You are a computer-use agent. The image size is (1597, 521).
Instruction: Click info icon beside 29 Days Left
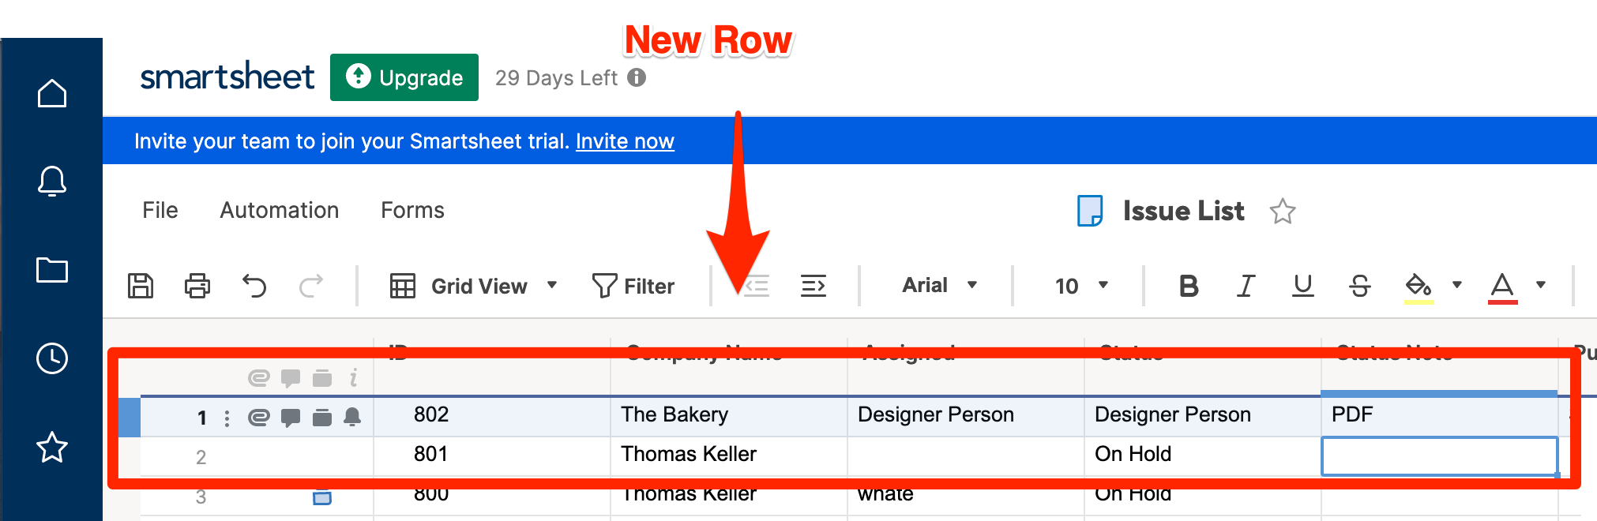637,77
